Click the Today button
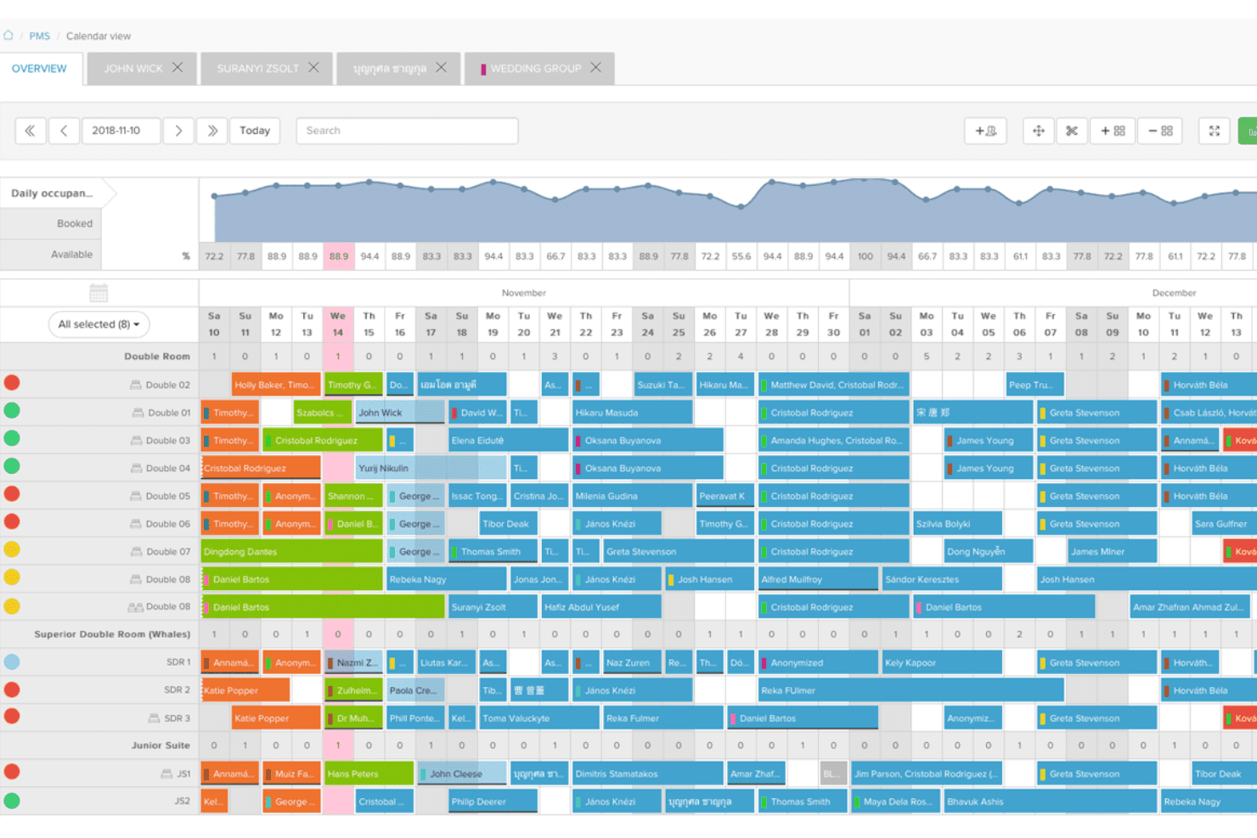Image resolution: width=1257 pixels, height=838 pixels. (255, 131)
